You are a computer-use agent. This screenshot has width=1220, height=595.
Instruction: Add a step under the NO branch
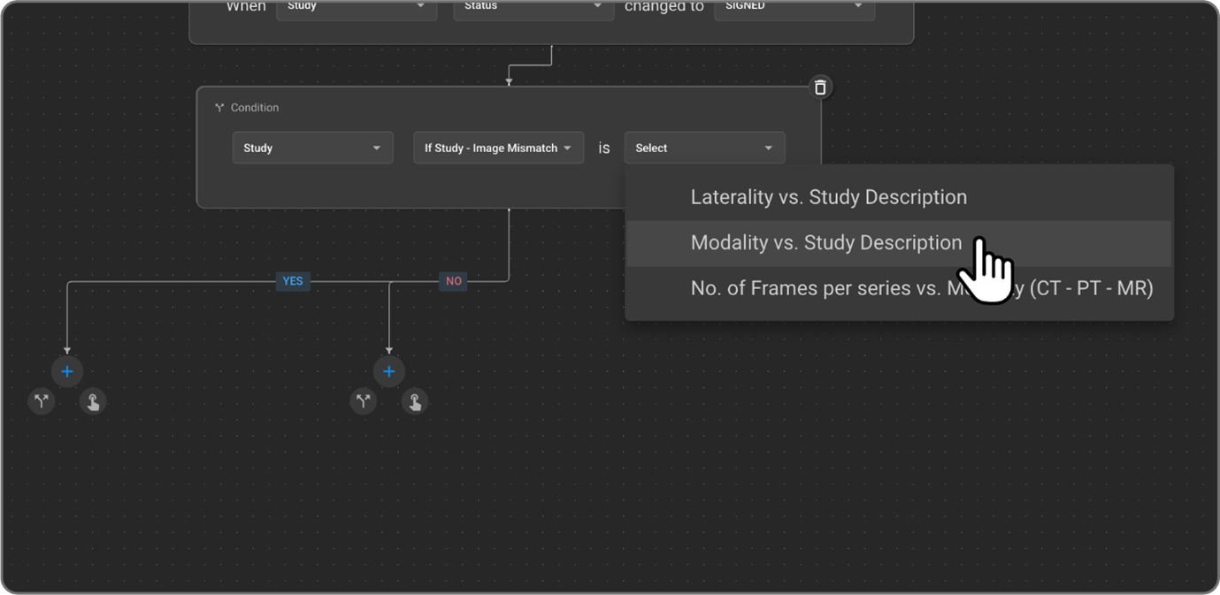(389, 371)
